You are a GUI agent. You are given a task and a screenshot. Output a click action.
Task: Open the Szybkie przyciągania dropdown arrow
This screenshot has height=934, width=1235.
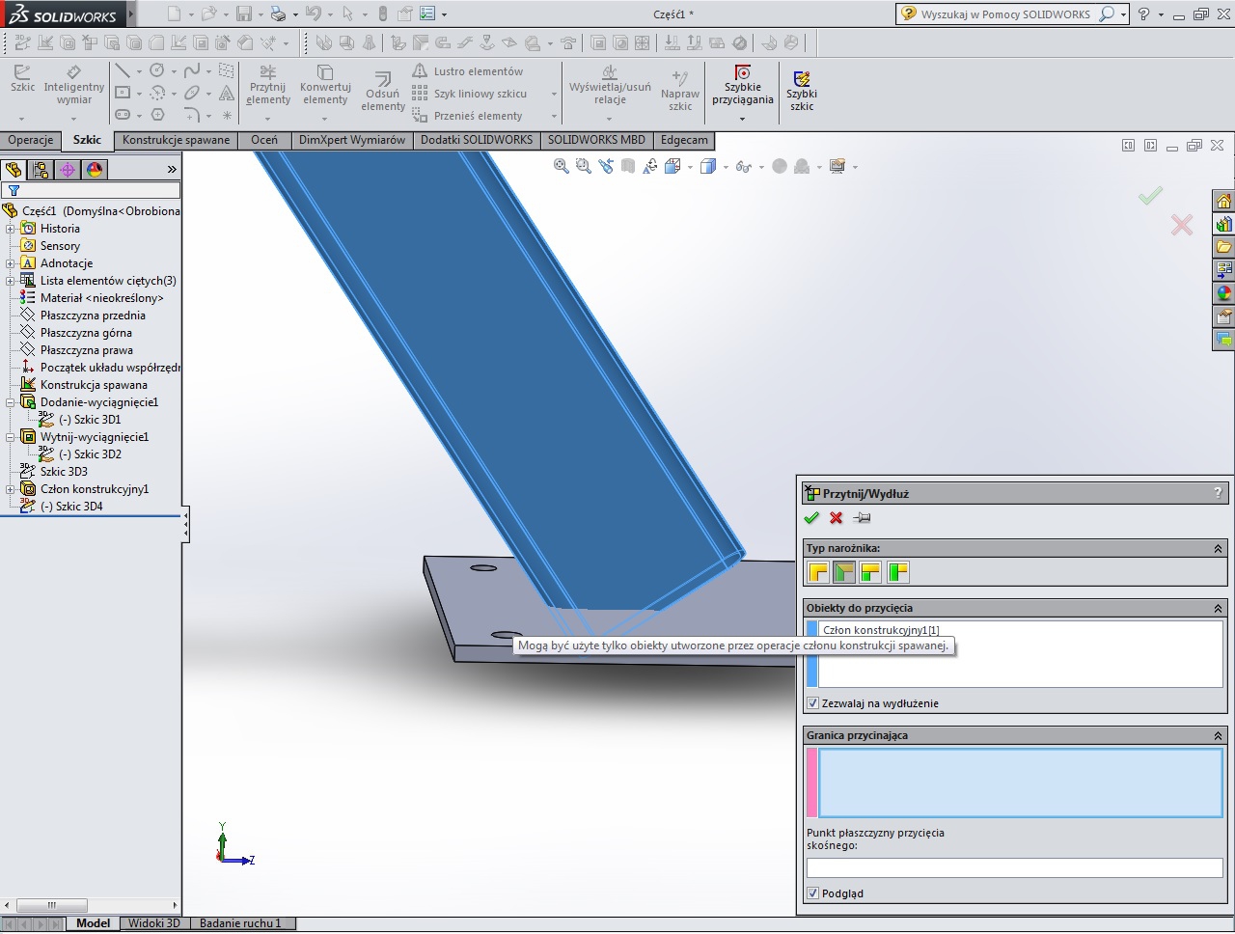[x=742, y=119]
